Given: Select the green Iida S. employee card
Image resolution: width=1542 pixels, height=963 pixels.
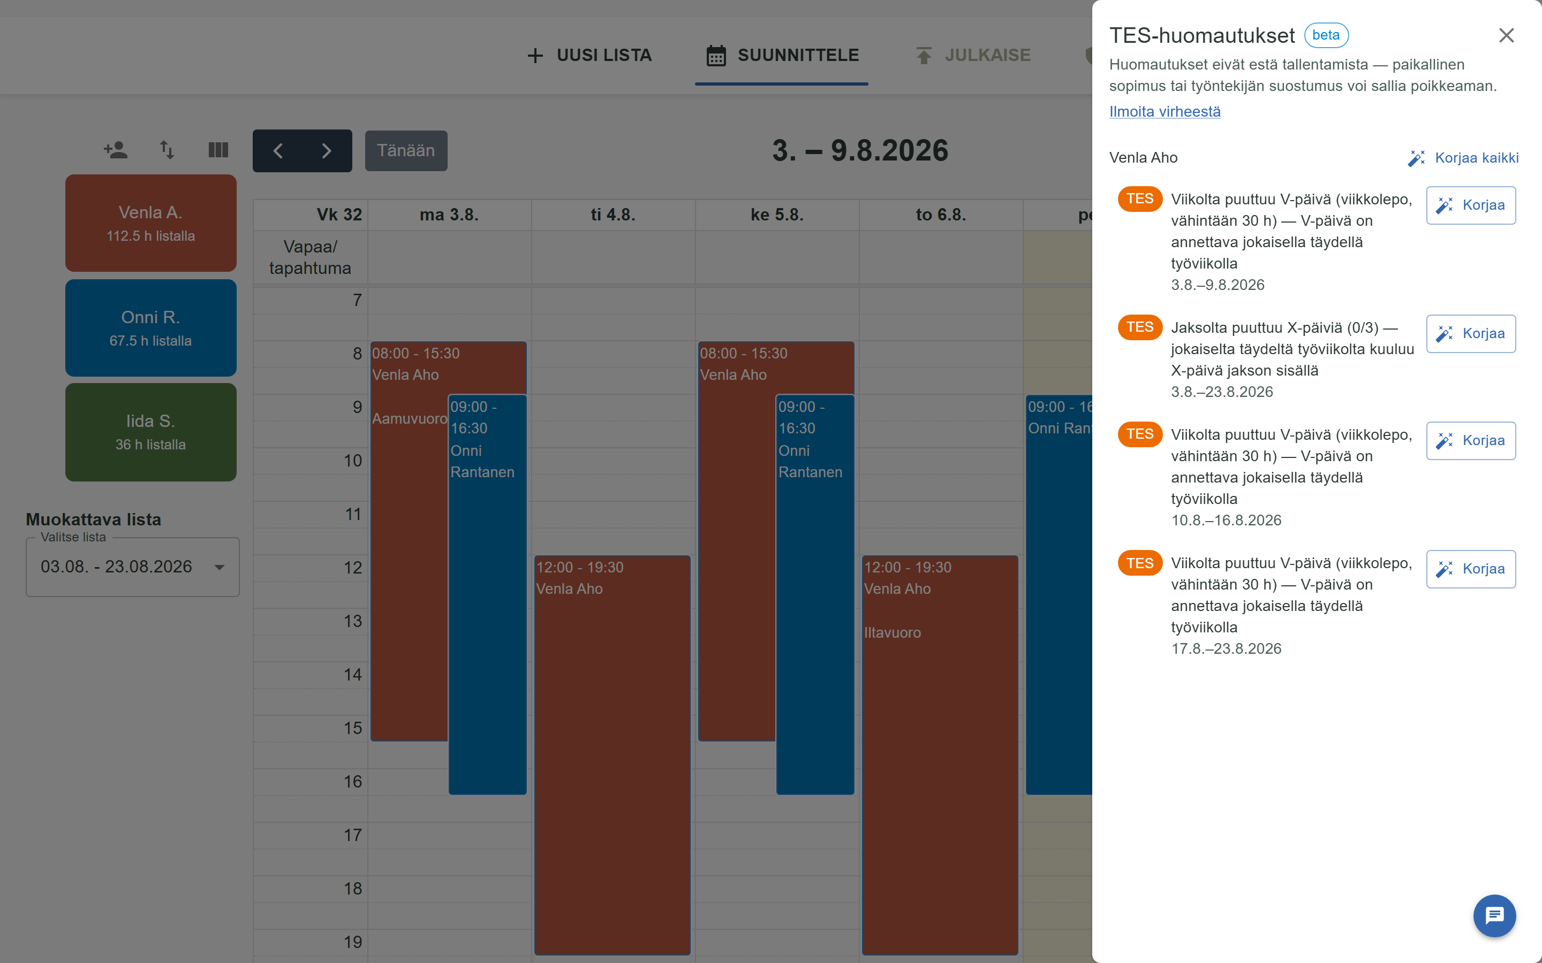Looking at the screenshot, I should click(x=151, y=432).
